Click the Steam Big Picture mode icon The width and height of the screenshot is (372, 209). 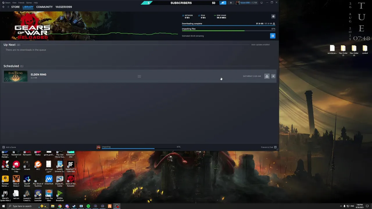pos(261,3)
